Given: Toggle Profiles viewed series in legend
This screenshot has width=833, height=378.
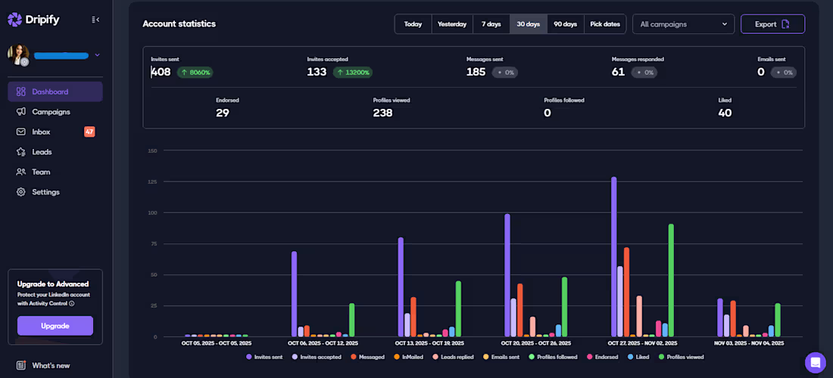Looking at the screenshot, I should pos(681,358).
